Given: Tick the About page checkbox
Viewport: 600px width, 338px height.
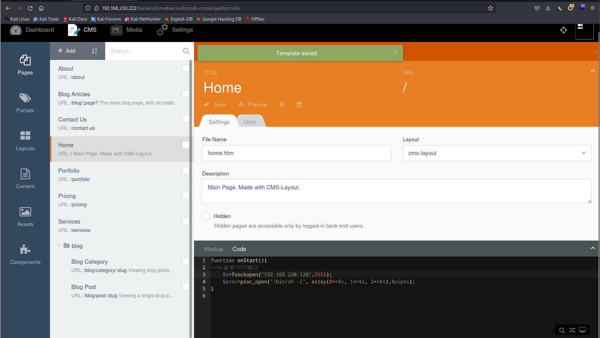Looking at the screenshot, I should 186,68.
